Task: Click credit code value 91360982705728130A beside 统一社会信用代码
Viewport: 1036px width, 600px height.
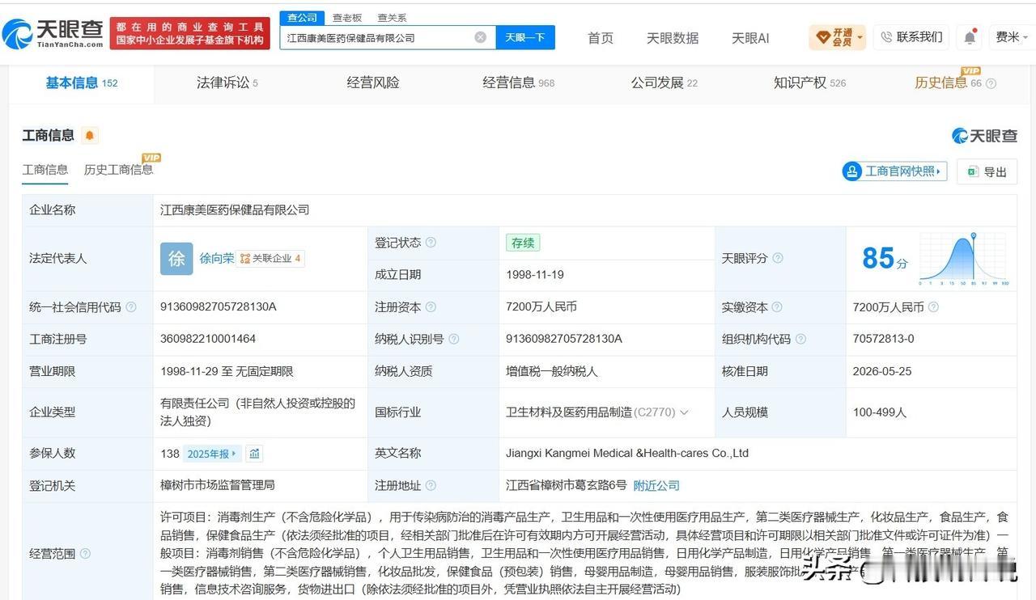Action: point(219,307)
